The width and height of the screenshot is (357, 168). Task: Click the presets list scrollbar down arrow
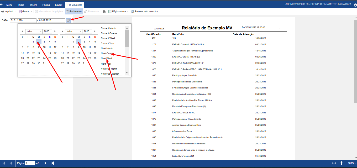coord(127,72)
